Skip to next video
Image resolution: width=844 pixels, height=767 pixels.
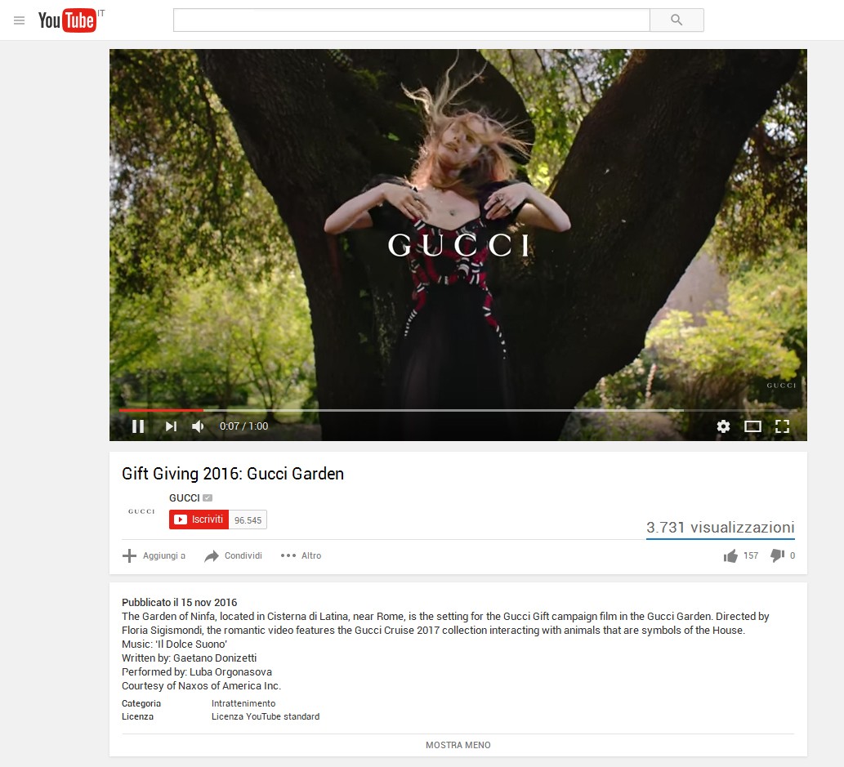coord(171,426)
